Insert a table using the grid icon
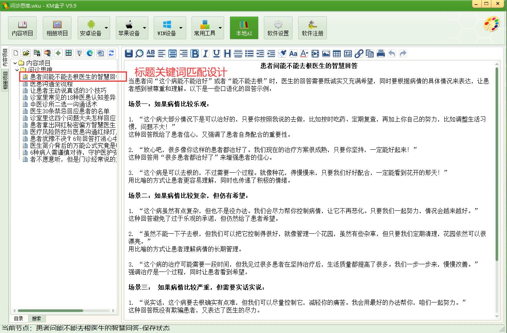507x333 pixels. coord(337,53)
